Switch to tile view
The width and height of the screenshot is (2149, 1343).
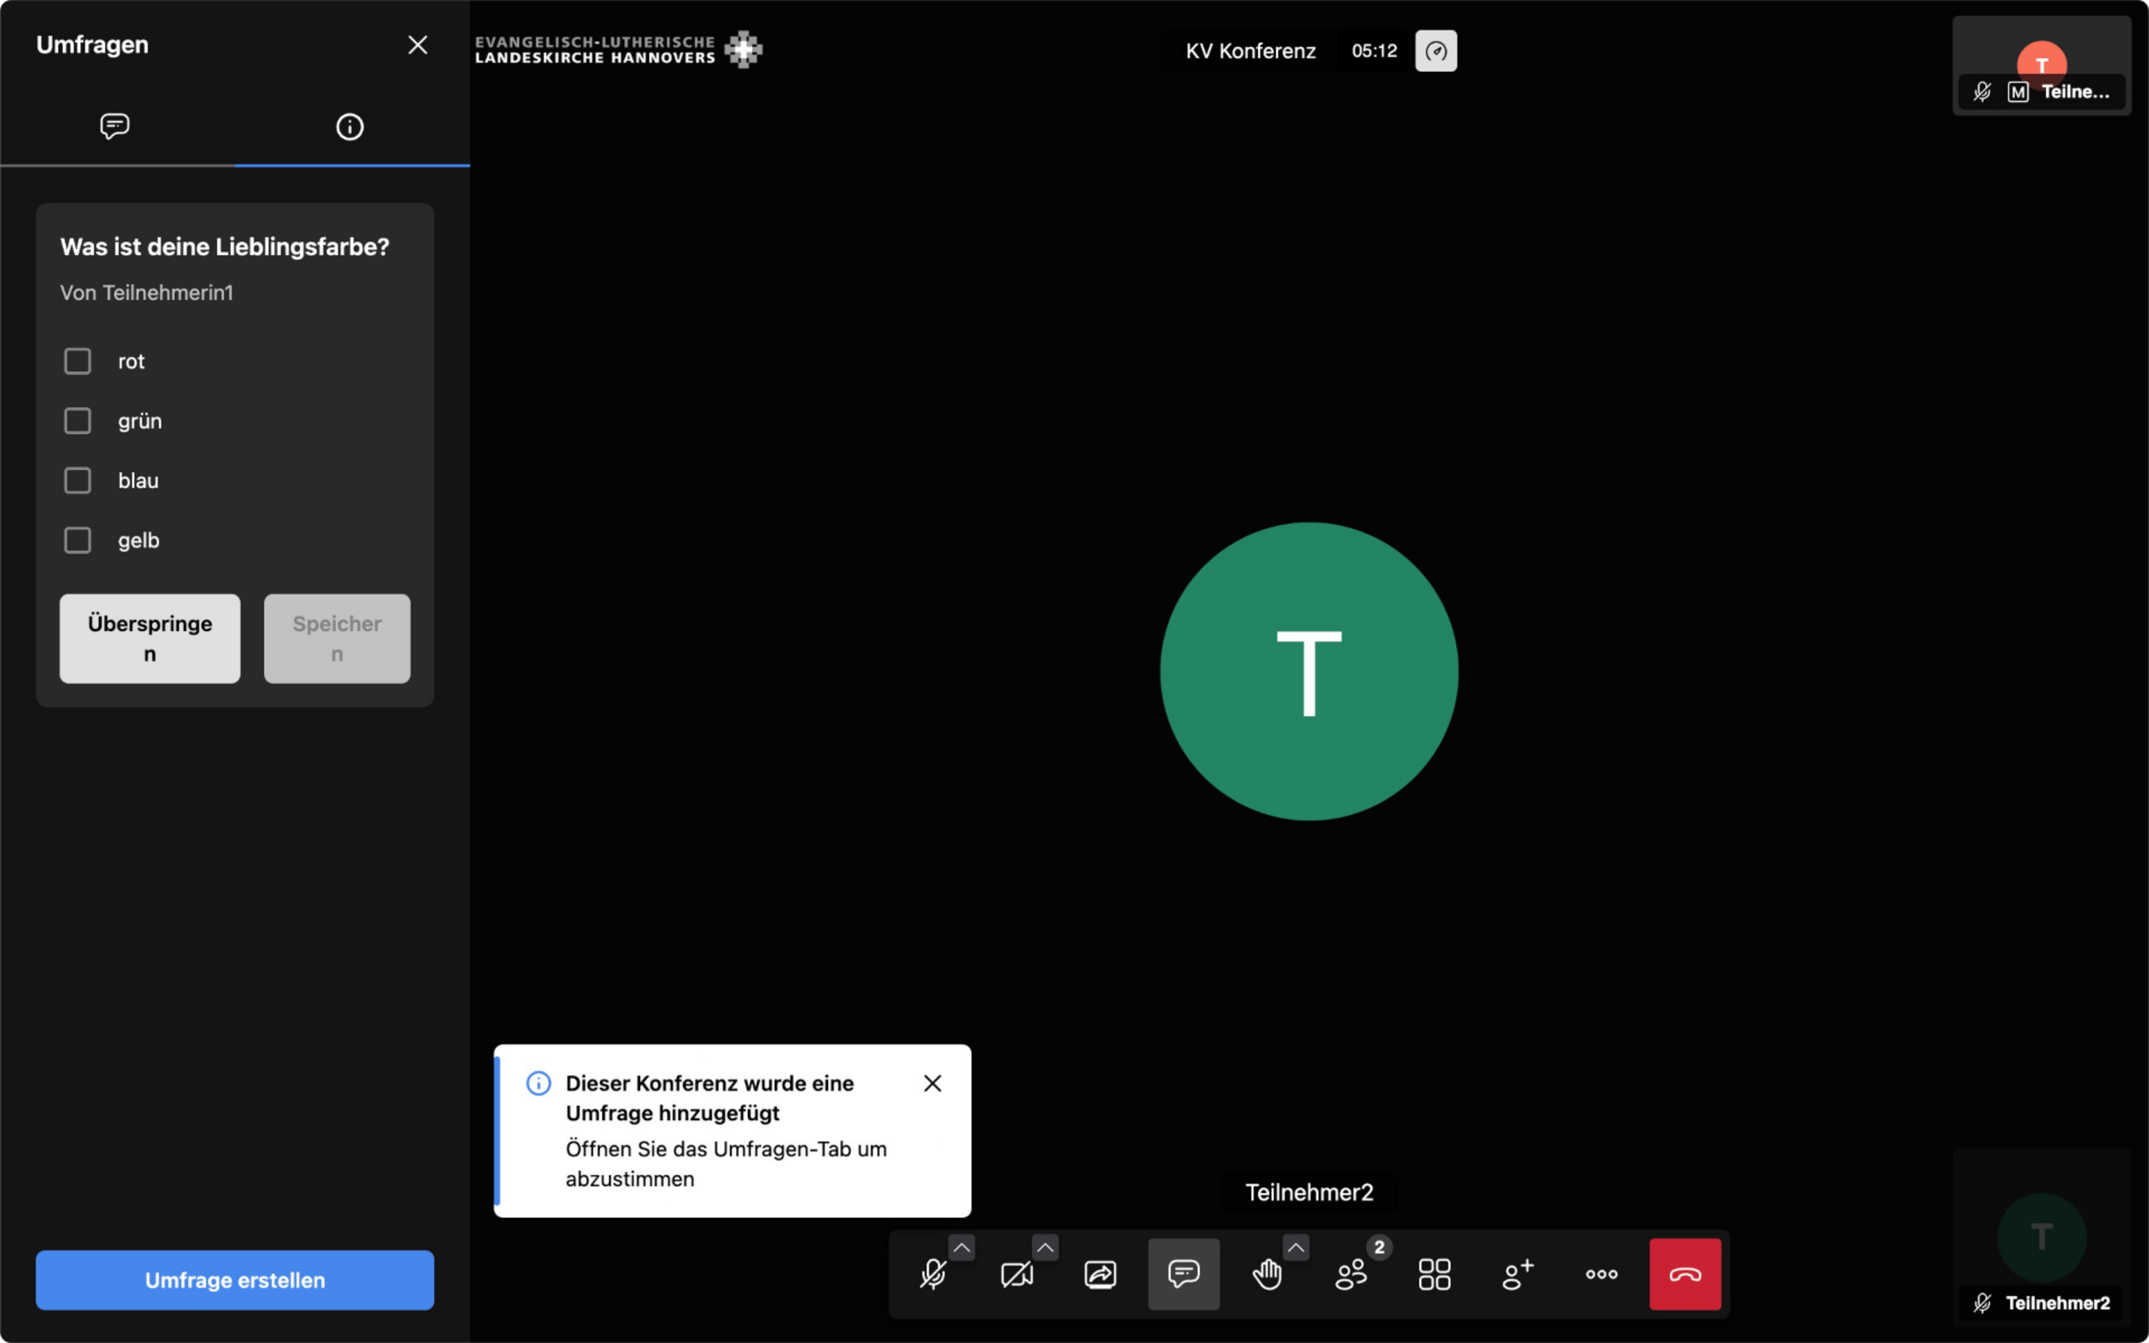(x=1434, y=1274)
